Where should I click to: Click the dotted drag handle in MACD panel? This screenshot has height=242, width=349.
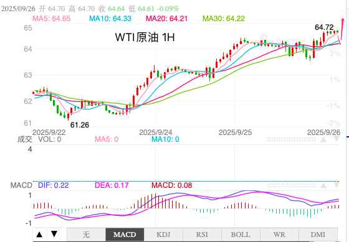pyautogui.click(x=291, y=185)
